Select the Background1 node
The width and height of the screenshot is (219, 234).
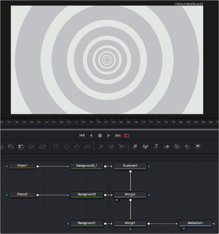(87, 223)
